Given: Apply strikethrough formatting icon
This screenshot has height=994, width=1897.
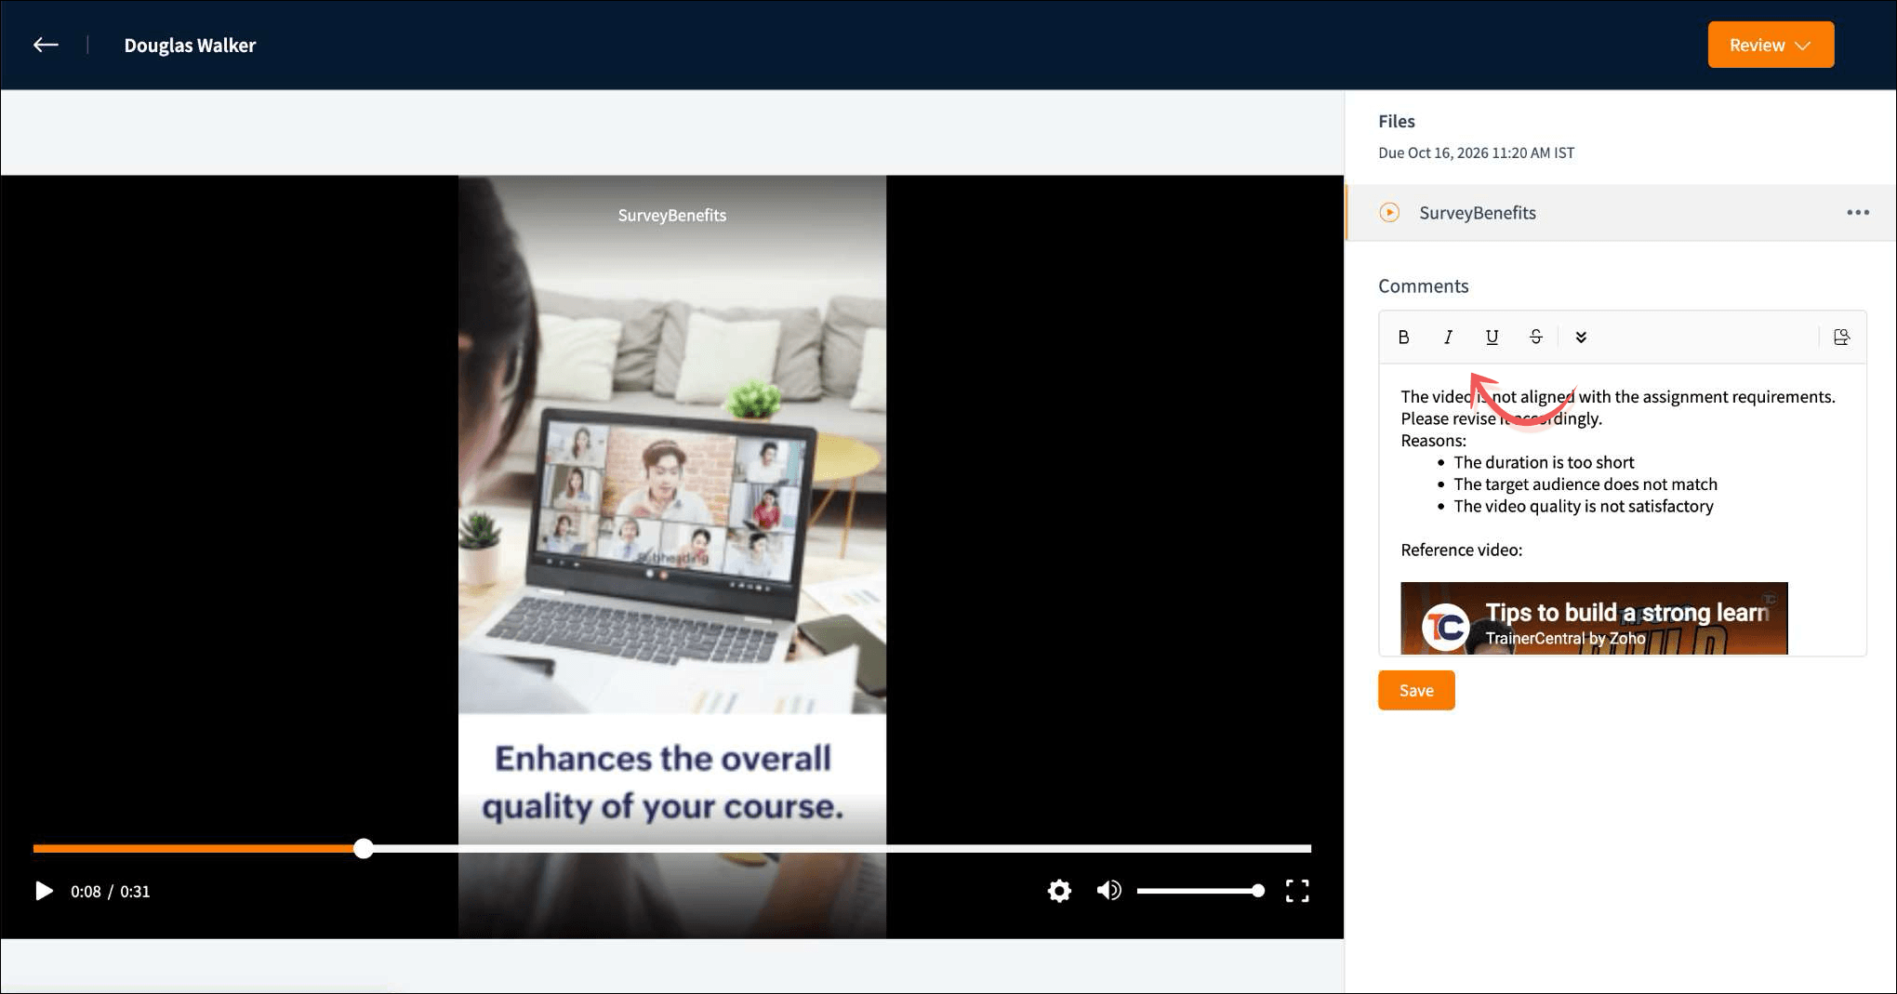Looking at the screenshot, I should coord(1535,337).
